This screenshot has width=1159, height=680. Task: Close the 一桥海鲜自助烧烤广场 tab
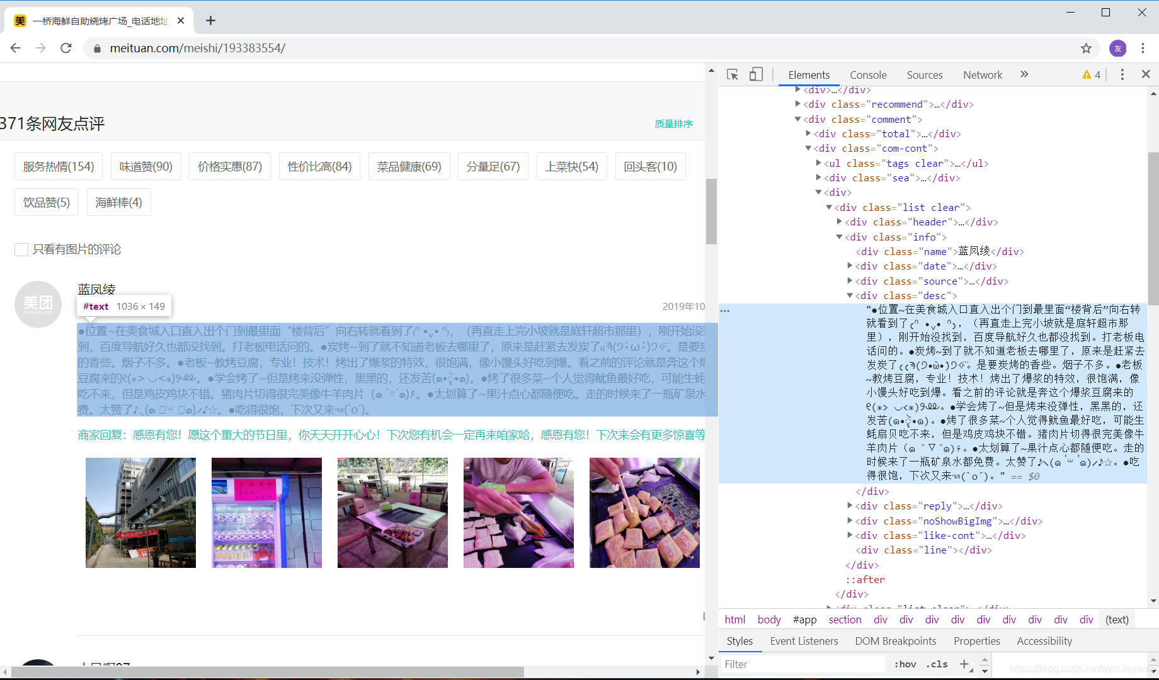tap(181, 21)
